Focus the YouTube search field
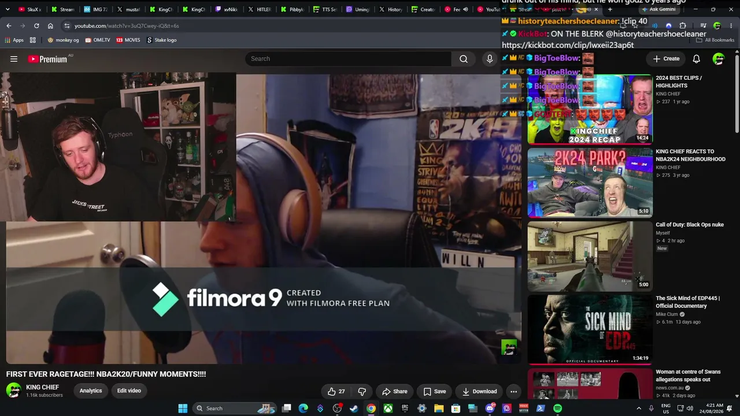This screenshot has height=416, width=740. click(348, 59)
